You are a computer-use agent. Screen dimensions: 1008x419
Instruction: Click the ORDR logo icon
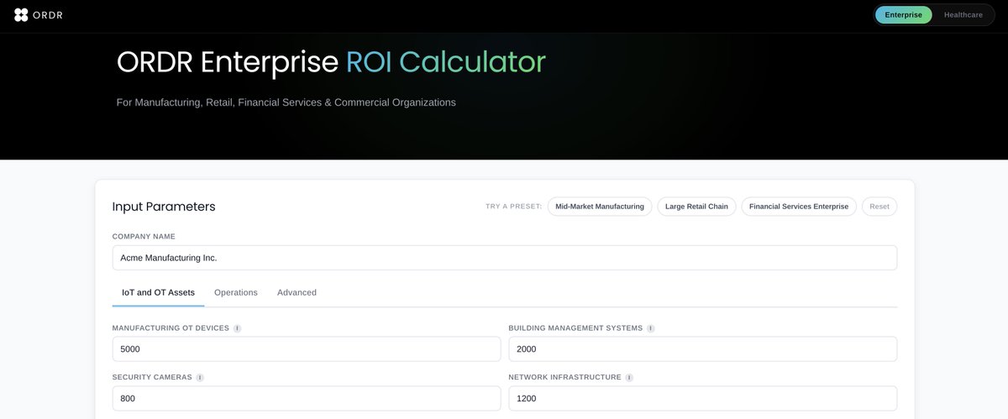[21, 14]
